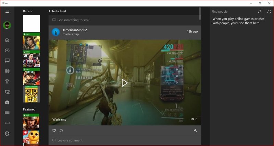Open the Store bag icon
The image size is (274, 146).
pyautogui.click(x=7, y=102)
